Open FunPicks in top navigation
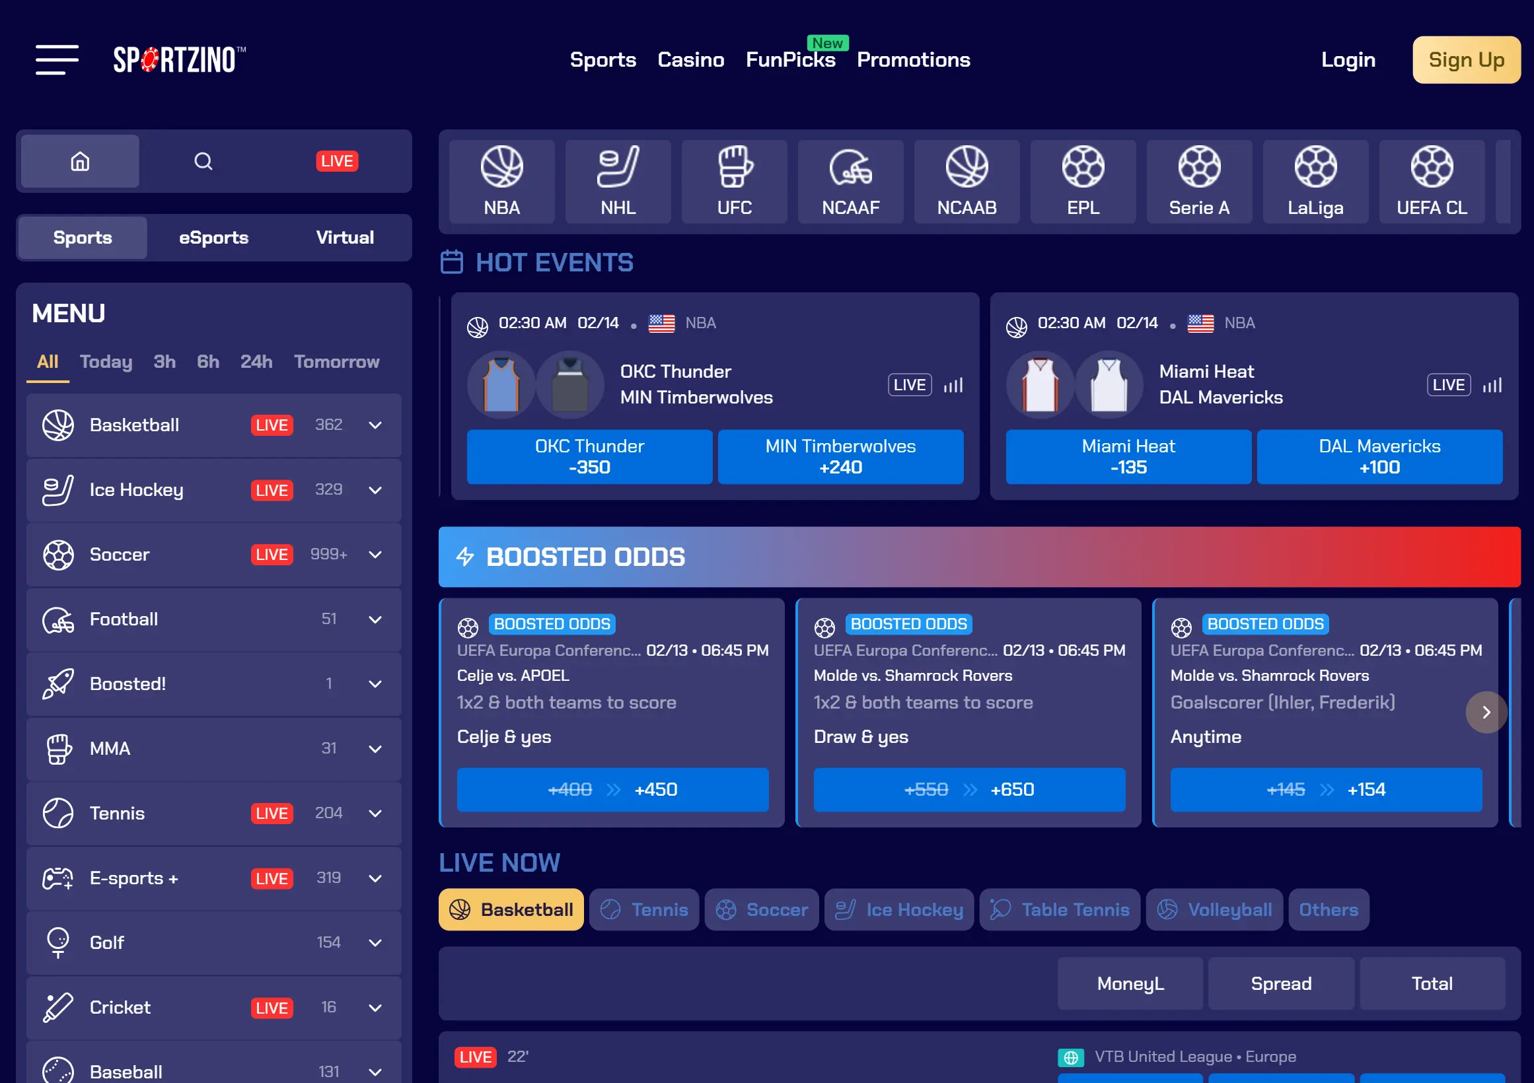This screenshot has width=1534, height=1083. (789, 60)
